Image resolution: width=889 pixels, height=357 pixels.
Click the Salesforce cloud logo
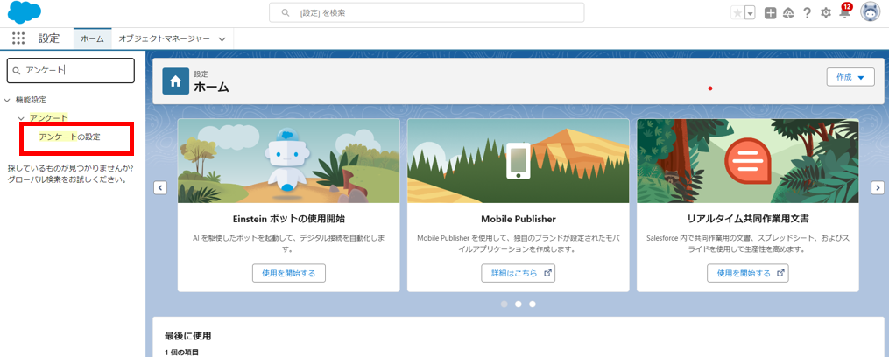pos(25,12)
